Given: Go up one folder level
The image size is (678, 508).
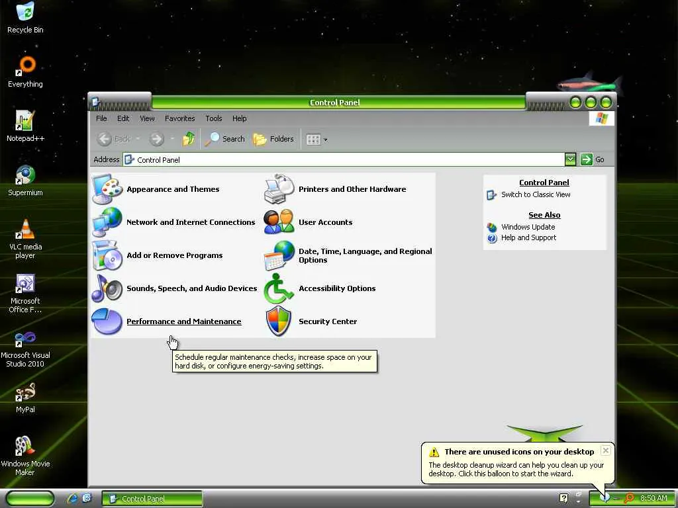Looking at the screenshot, I should pos(188,139).
